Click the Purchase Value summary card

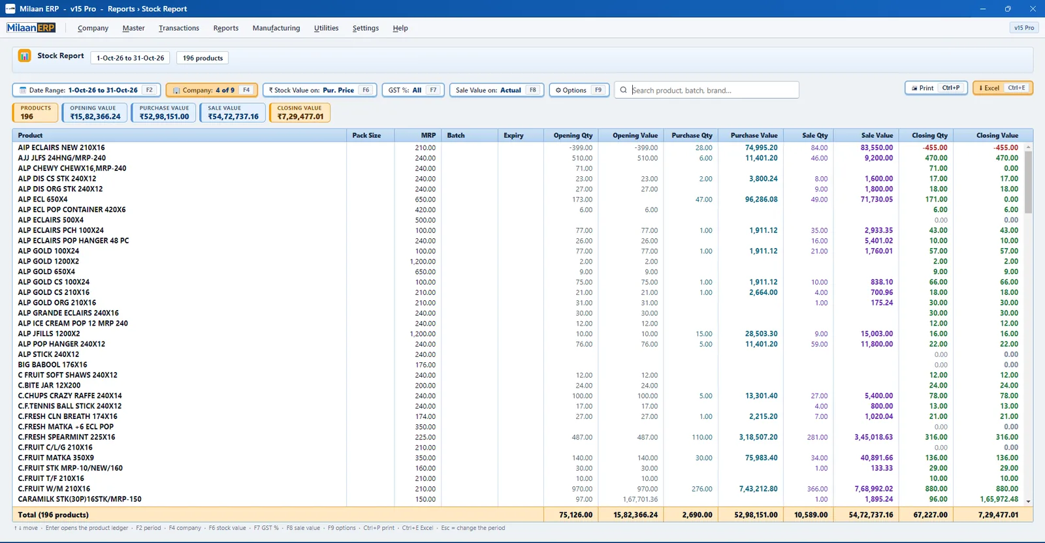[x=164, y=113]
